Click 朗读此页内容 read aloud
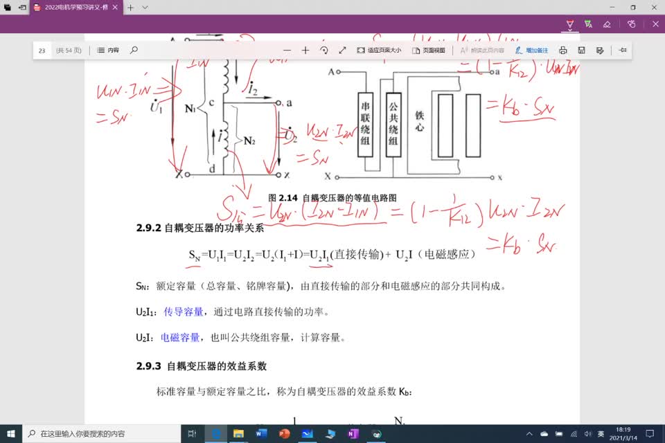 click(482, 50)
